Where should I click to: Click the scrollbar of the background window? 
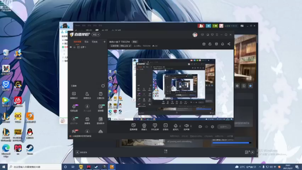(257, 39)
